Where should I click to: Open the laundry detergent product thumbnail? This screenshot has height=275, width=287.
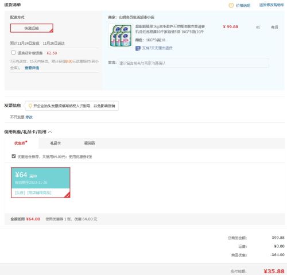tap(121, 36)
